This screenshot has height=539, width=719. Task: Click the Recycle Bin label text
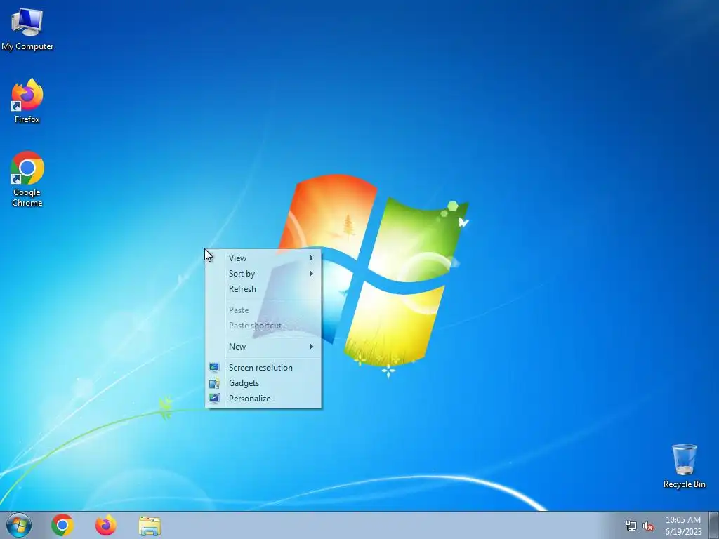pyautogui.click(x=684, y=484)
